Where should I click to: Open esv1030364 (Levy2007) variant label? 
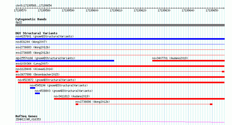point(32,64)
